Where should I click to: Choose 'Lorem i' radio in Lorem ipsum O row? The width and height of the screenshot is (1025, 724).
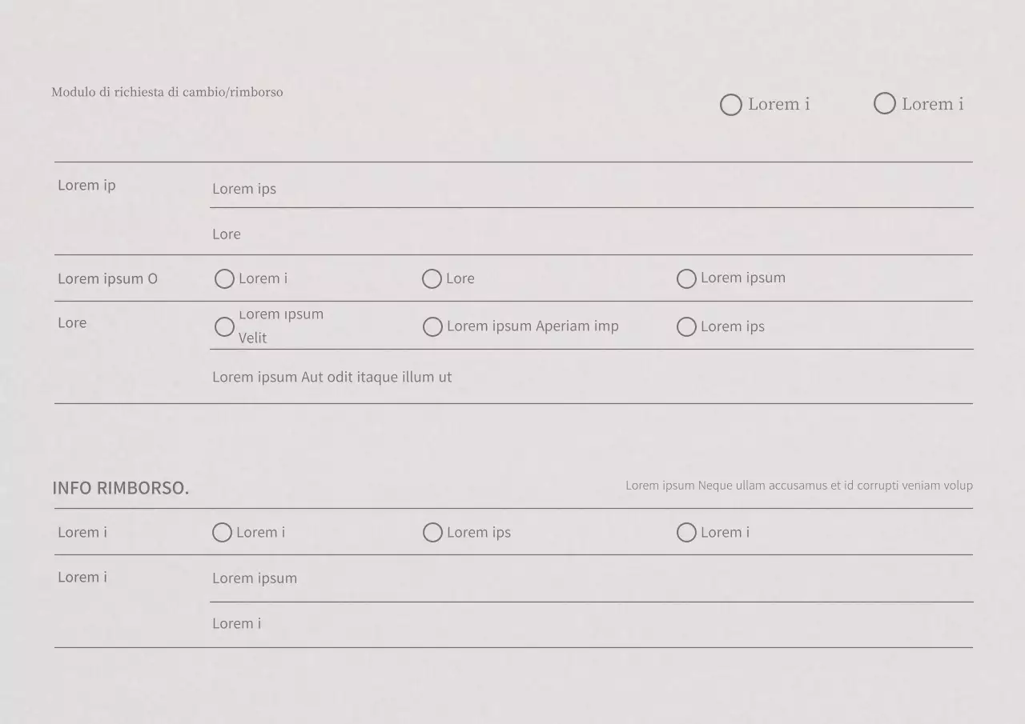224,278
